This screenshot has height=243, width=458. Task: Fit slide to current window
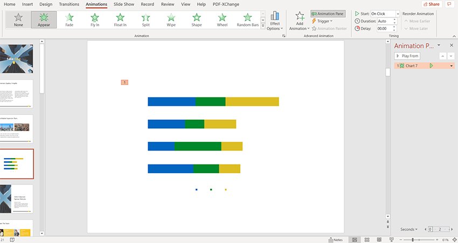[x=454, y=240]
